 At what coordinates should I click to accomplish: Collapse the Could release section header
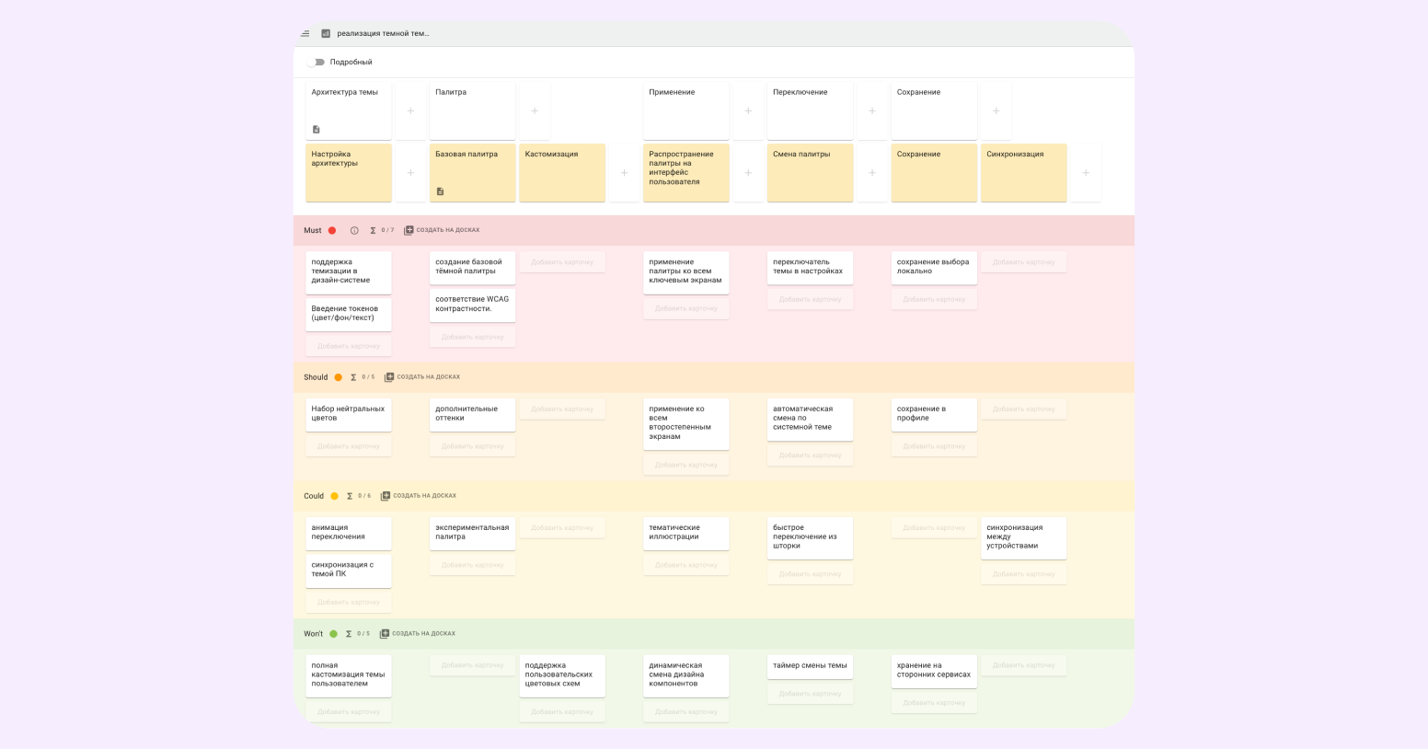click(314, 496)
